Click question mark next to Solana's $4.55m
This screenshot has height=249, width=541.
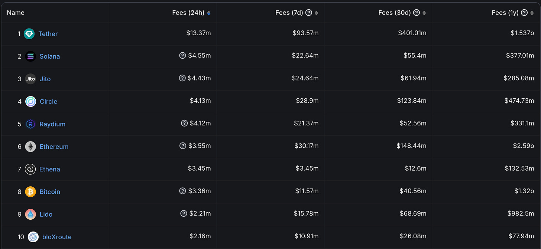coord(182,56)
